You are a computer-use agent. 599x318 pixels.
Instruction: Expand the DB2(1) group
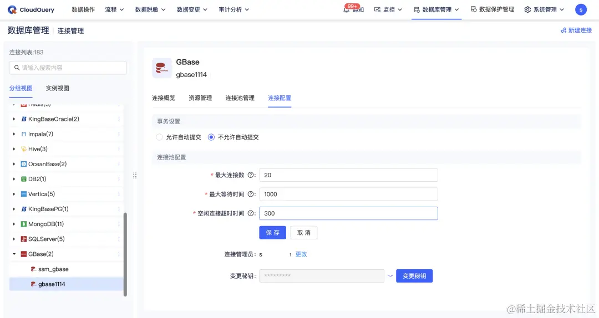point(14,179)
